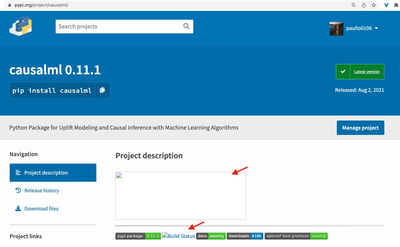Open the Build Status link
Image resolution: width=400 pixels, height=247 pixels.
[179, 236]
